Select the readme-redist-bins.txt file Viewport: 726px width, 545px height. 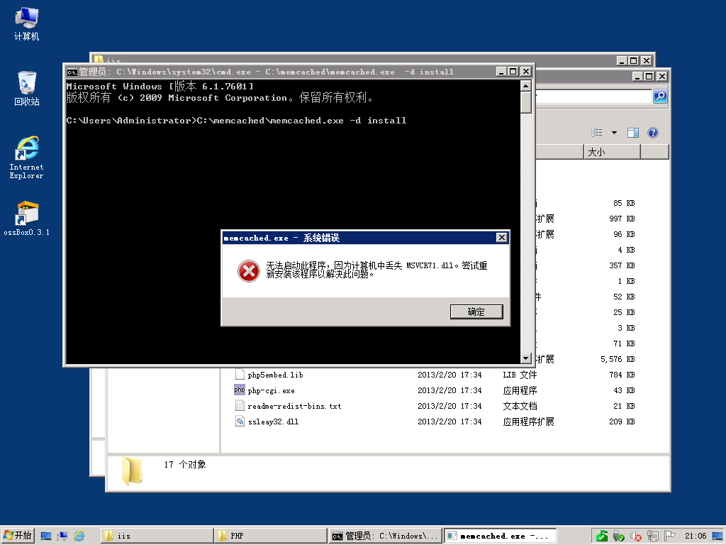coord(294,407)
